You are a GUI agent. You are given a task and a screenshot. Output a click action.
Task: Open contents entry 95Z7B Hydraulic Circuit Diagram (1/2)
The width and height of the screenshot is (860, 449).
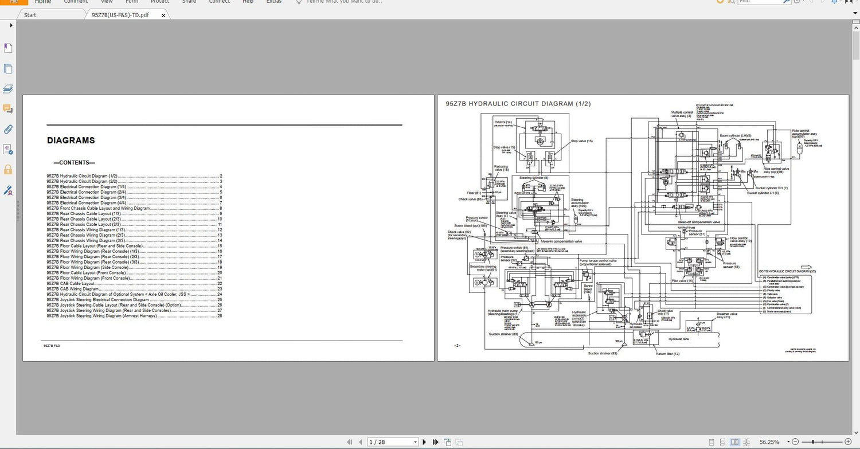tap(134, 175)
